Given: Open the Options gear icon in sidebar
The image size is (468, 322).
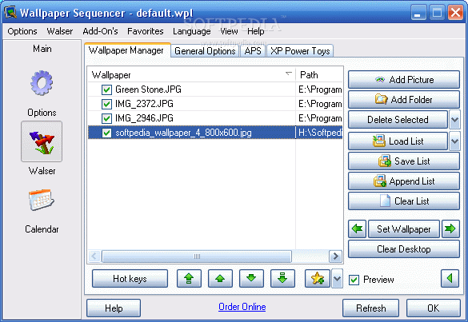Looking at the screenshot, I should (x=42, y=83).
